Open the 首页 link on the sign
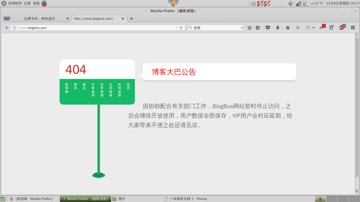 tap(128, 86)
